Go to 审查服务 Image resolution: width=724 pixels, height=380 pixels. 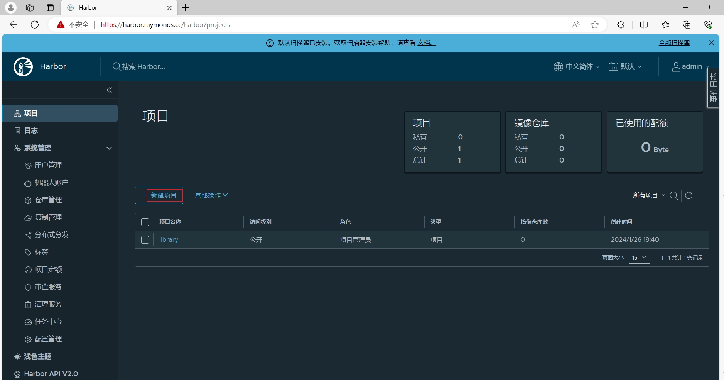point(48,287)
